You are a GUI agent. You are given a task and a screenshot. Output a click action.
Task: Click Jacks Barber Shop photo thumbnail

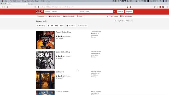click(45, 60)
